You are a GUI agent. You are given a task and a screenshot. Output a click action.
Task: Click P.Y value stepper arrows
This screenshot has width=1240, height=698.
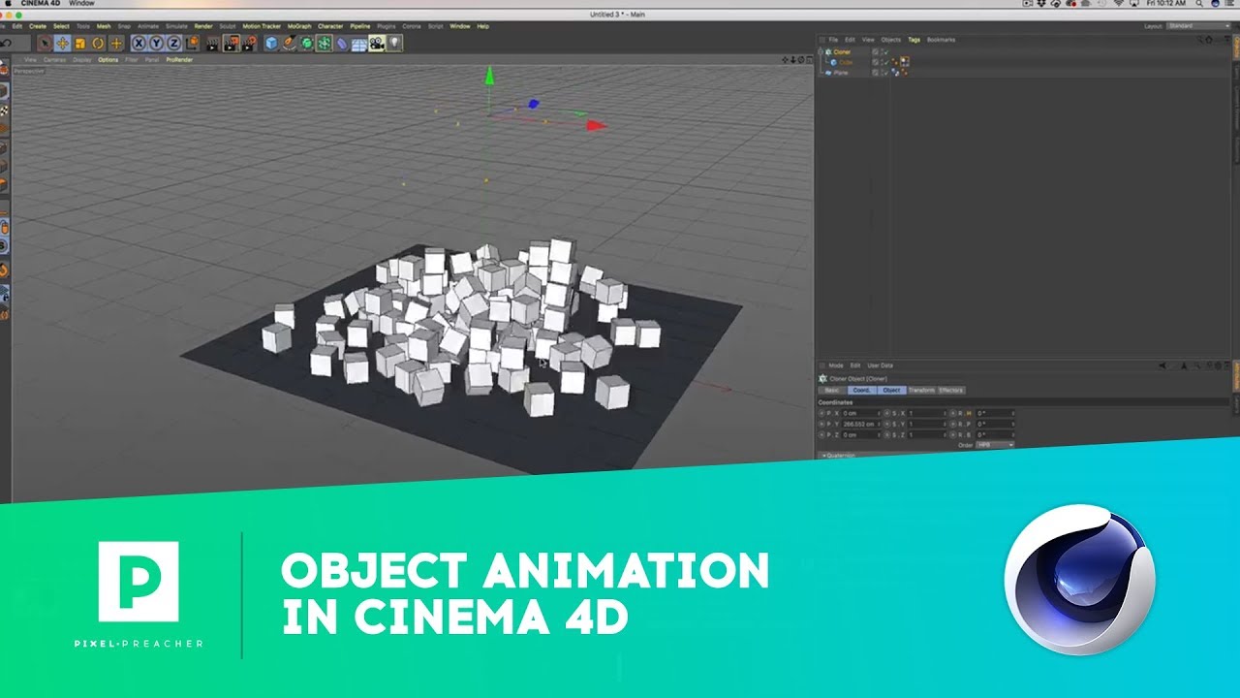click(x=879, y=425)
